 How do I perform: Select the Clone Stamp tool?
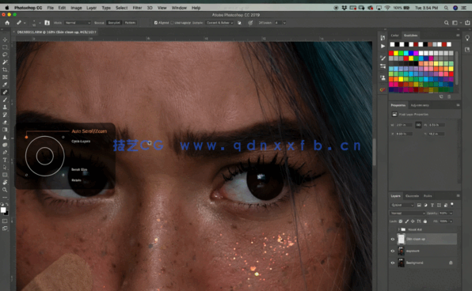5,108
